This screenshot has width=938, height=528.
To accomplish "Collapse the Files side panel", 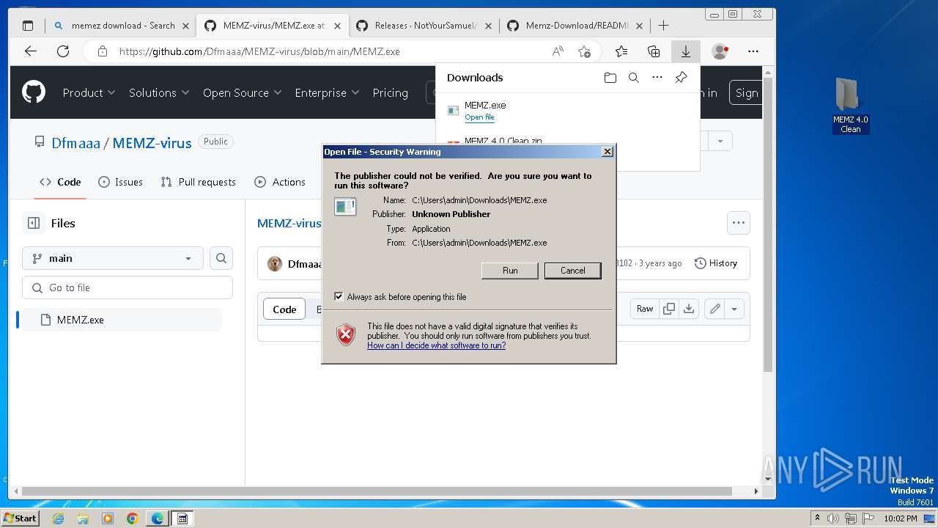I will (x=33, y=223).
